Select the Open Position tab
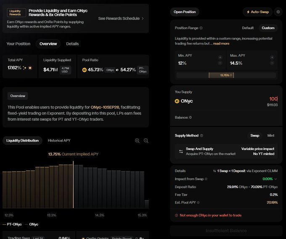This screenshot has width=286, height=239. (x=185, y=12)
